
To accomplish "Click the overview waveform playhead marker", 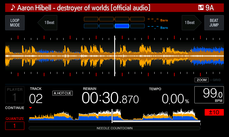I will (112, 116).
